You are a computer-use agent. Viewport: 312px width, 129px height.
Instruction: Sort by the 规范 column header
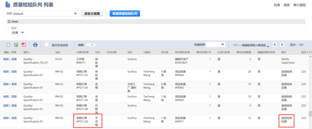(27, 52)
